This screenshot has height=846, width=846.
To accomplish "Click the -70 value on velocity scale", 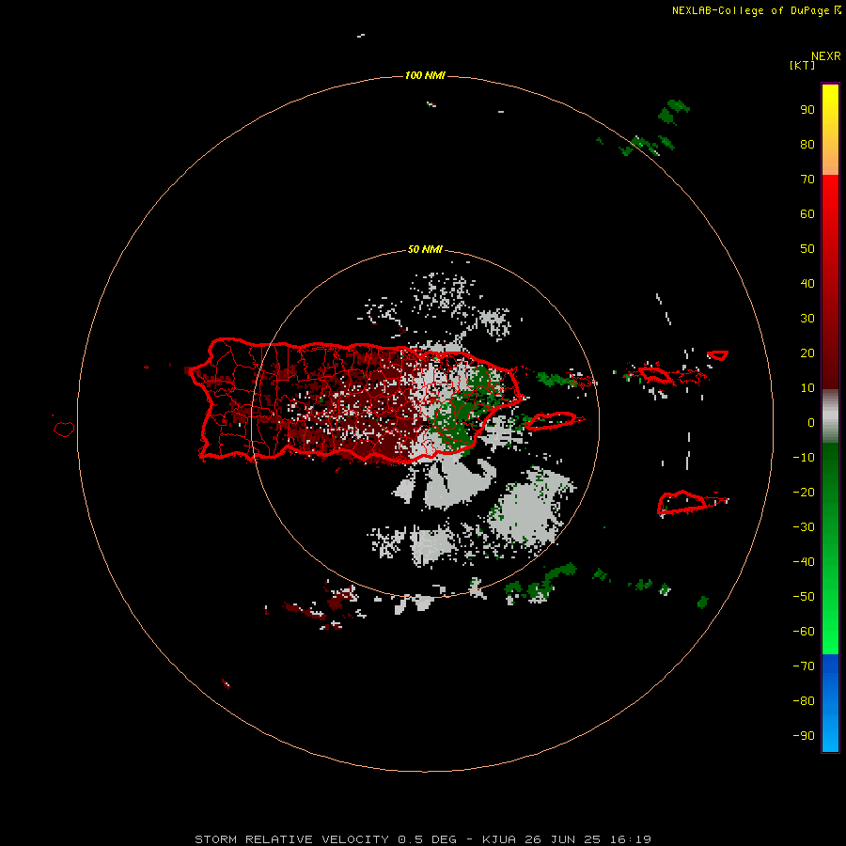I will pyautogui.click(x=804, y=666).
